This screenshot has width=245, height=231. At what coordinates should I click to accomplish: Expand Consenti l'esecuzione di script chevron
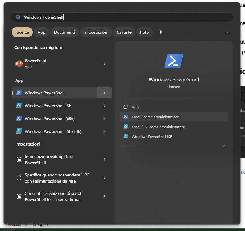pos(104,196)
